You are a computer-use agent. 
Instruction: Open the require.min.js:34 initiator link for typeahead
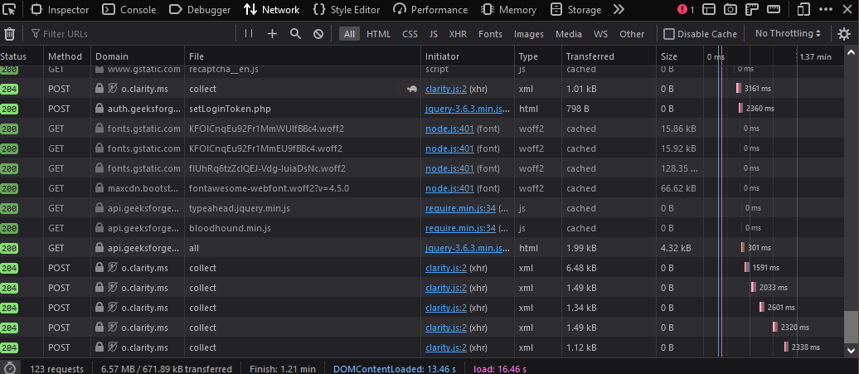[x=460, y=208]
